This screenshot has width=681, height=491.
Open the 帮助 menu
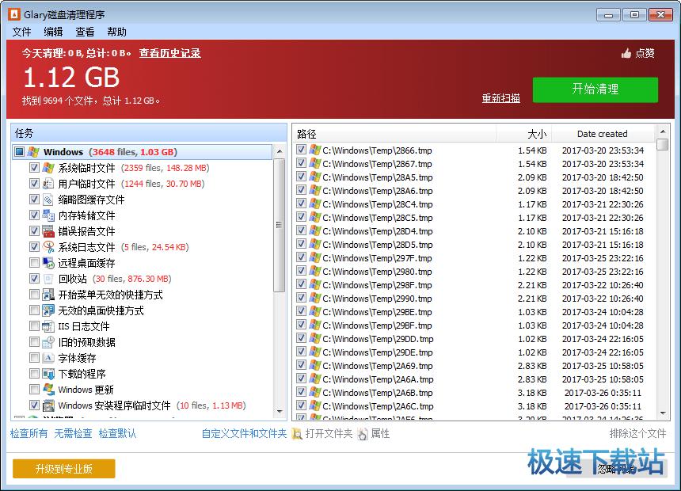point(116,32)
